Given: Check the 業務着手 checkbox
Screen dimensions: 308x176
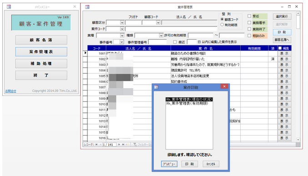Looking at the screenshot, I should (249, 23).
